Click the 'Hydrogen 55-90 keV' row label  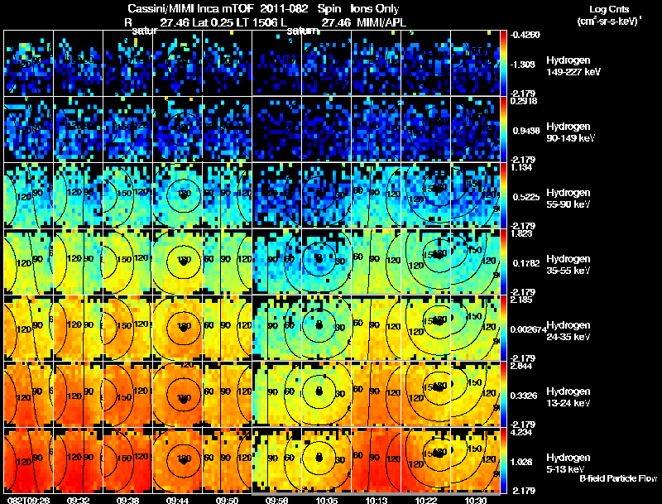568,199
